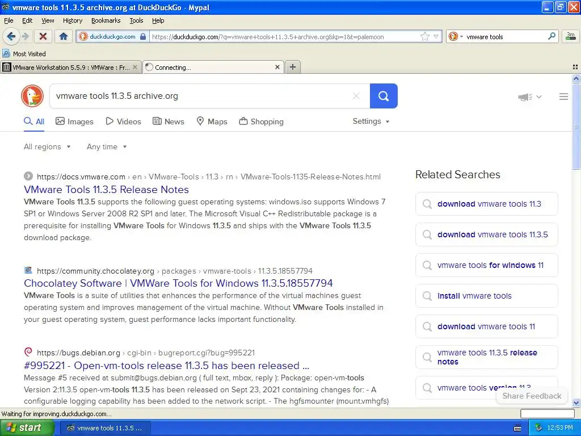The image size is (581, 436).
Task: Open the URL history dropdown arrow
Action: point(436,36)
